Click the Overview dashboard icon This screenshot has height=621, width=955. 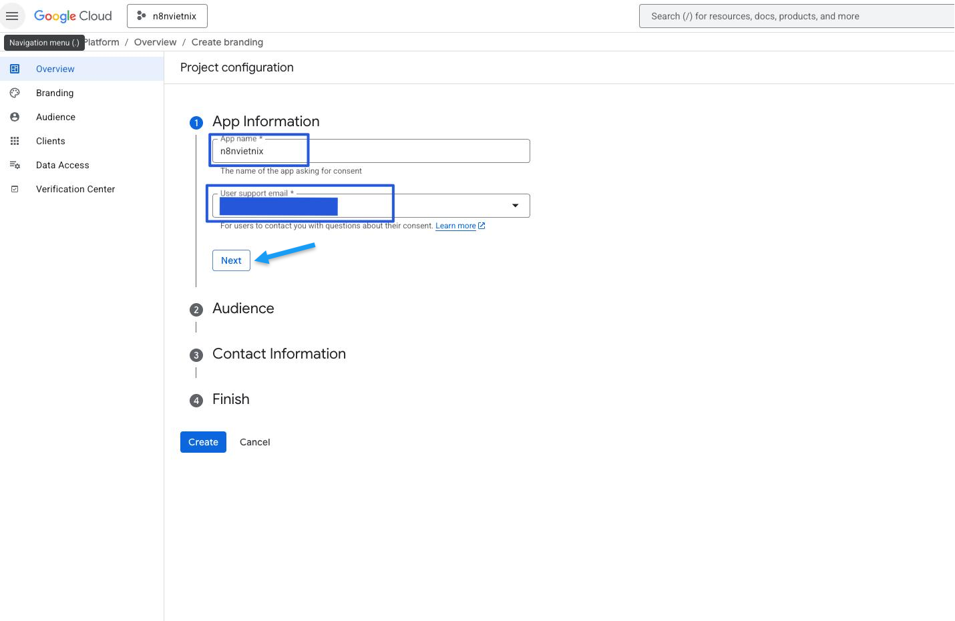[15, 69]
